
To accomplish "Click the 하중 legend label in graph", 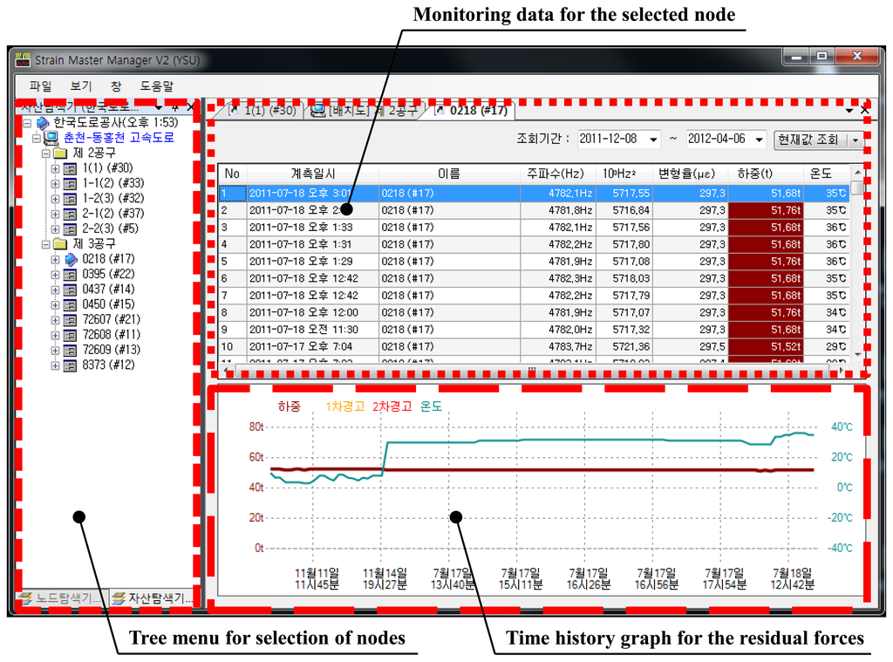I will tap(290, 406).
